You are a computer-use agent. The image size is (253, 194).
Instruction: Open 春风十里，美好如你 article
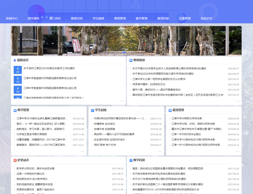156,90
